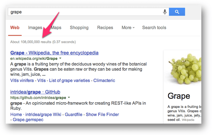
Task: Click the blue magnifier search button
Action: pyautogui.click(x=177, y=12)
